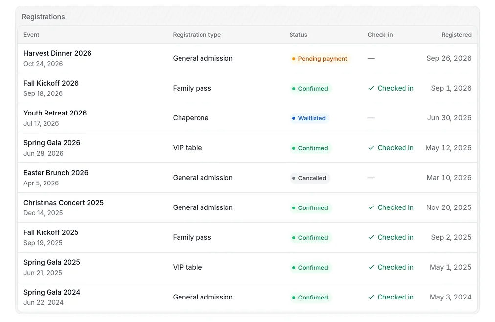The image size is (495, 322).
Task: Click Confirmed badge for Christmas Concert 2025
Action: pos(310,207)
